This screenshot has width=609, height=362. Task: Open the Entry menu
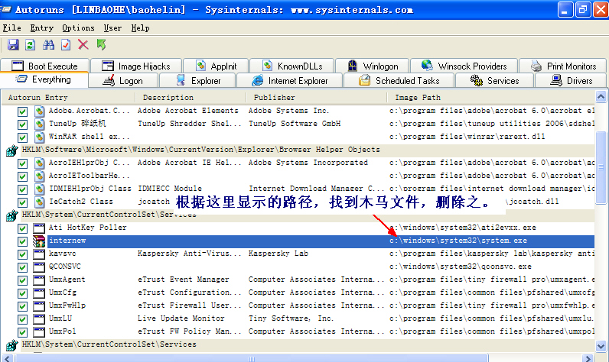[x=41, y=28]
